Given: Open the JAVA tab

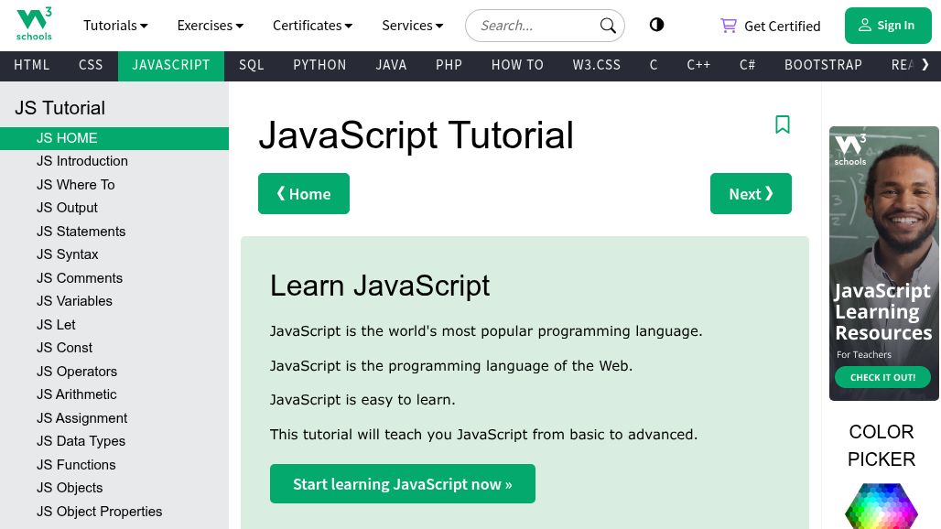Looking at the screenshot, I should (x=391, y=65).
